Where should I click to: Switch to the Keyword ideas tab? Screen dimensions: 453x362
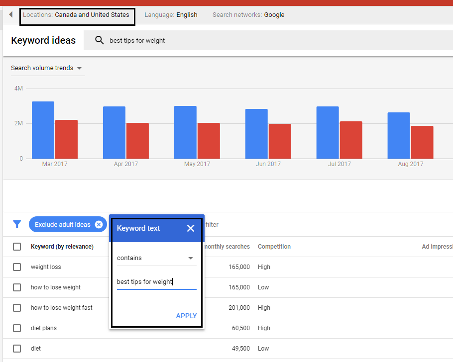click(43, 40)
